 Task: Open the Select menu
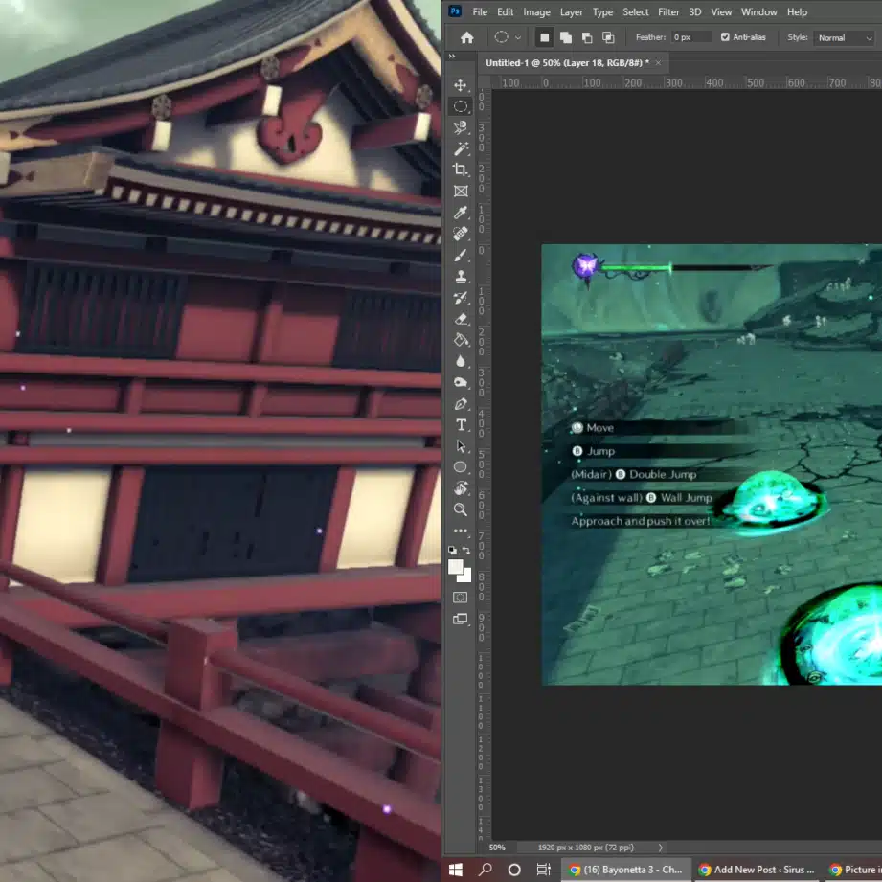pos(636,11)
